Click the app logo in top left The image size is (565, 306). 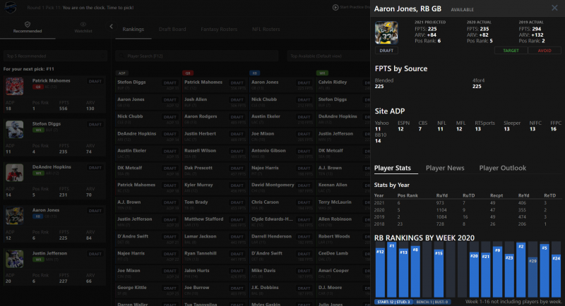tap(10, 7)
